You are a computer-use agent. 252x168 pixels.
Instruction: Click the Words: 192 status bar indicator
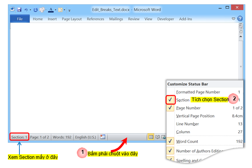(62, 137)
